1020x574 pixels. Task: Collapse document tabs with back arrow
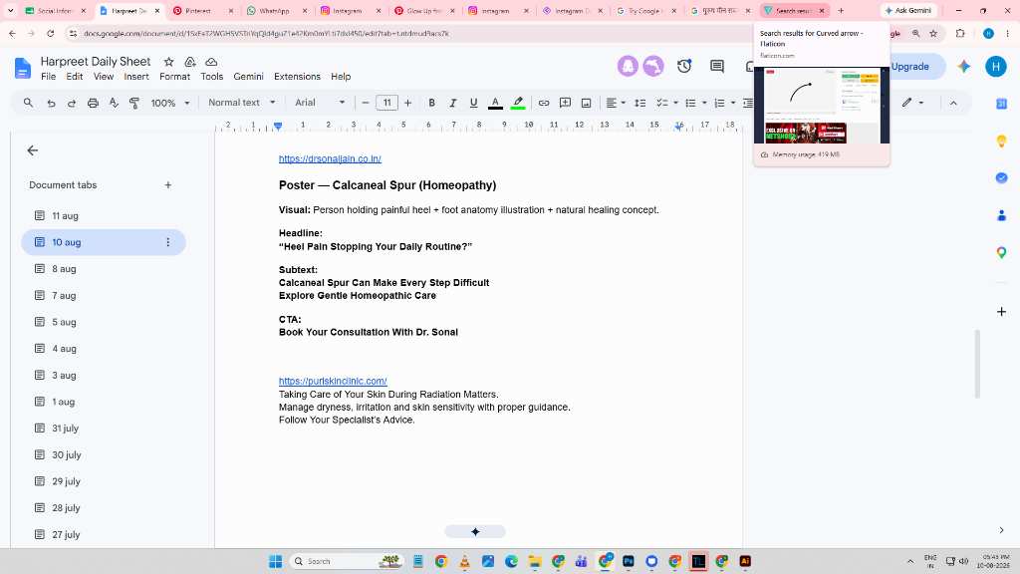click(x=33, y=150)
